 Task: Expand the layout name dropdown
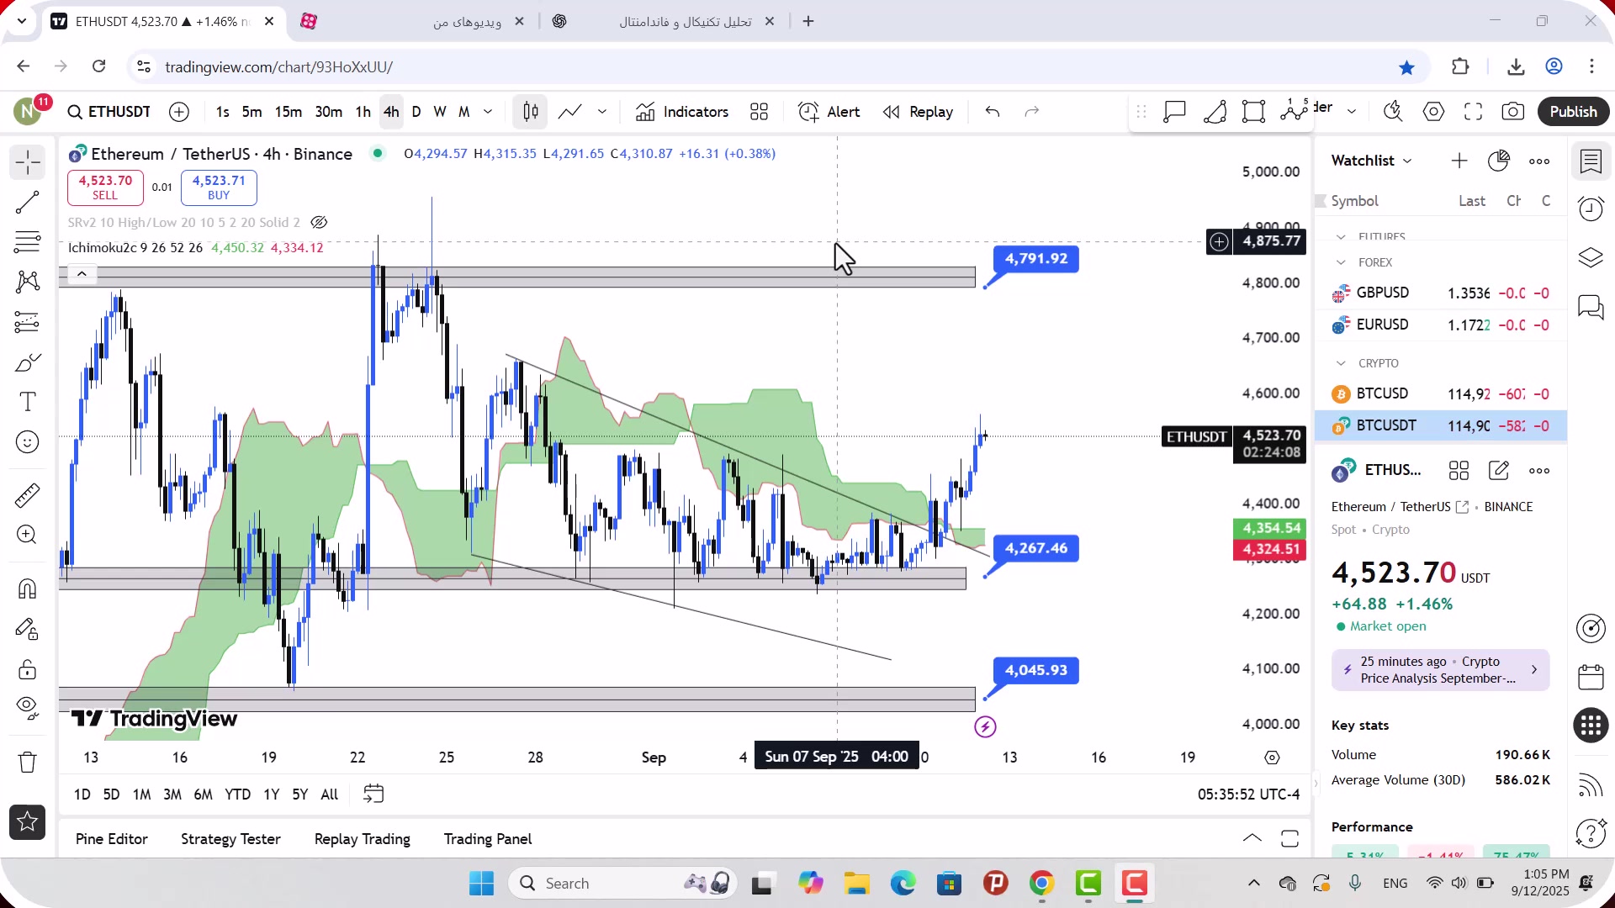coord(1352,112)
